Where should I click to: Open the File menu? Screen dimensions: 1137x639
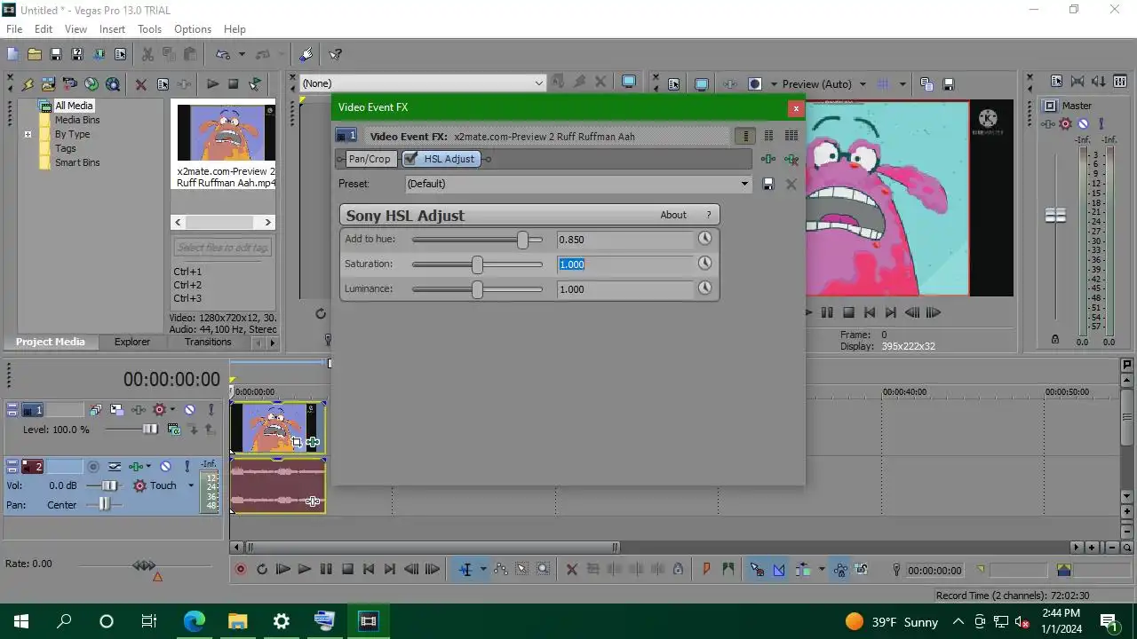point(14,29)
